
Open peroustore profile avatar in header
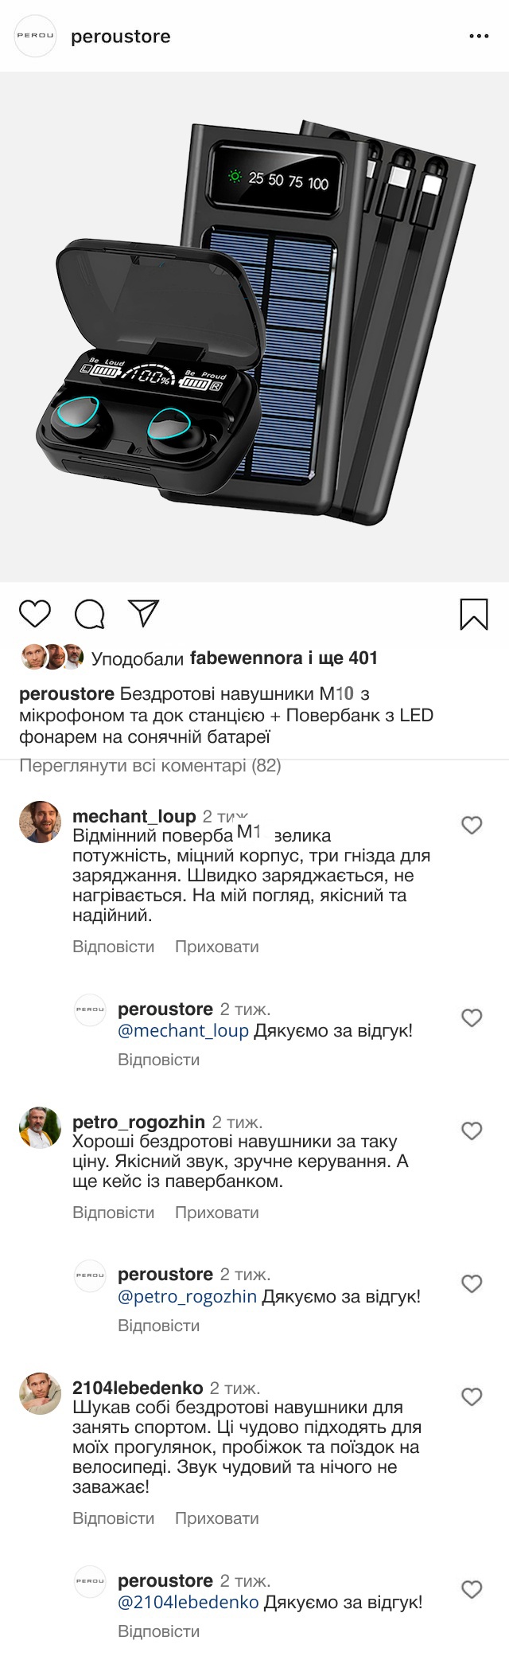point(36,37)
